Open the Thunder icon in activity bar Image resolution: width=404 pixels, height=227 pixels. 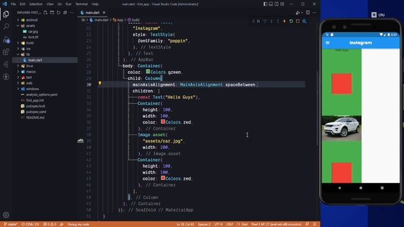click(x=6, y=77)
